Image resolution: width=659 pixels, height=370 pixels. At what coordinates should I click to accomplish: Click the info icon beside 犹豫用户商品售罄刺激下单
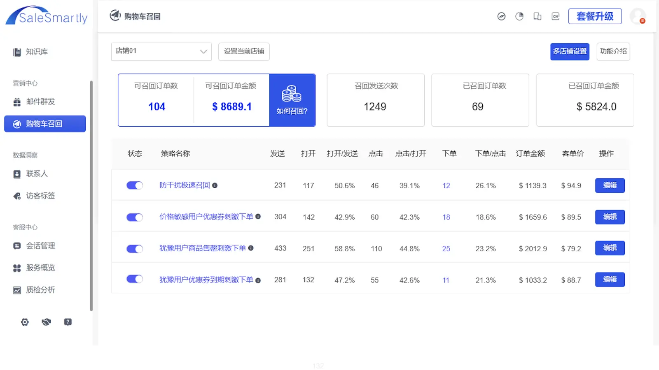click(x=252, y=248)
